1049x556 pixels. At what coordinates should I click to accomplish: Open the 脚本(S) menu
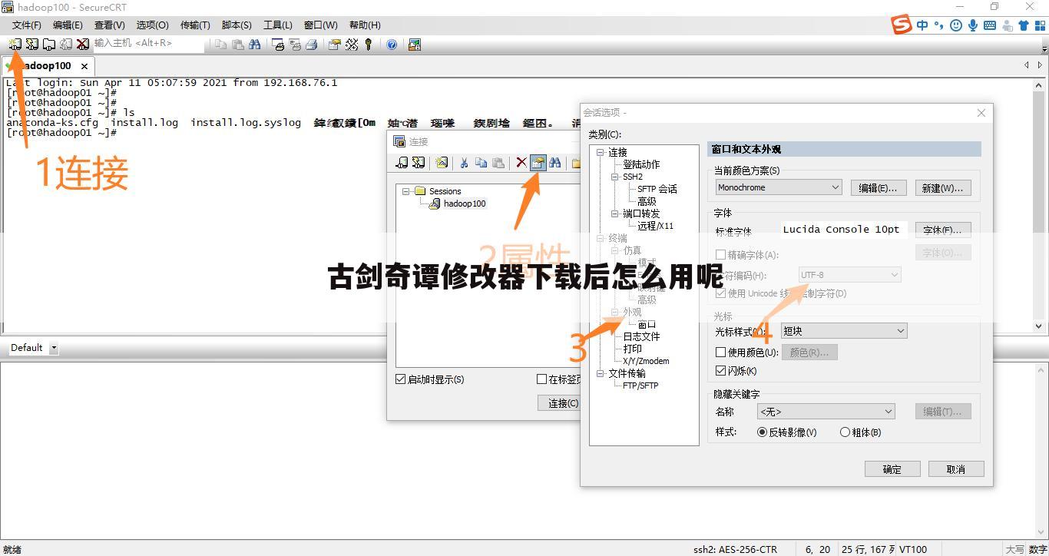click(x=237, y=25)
